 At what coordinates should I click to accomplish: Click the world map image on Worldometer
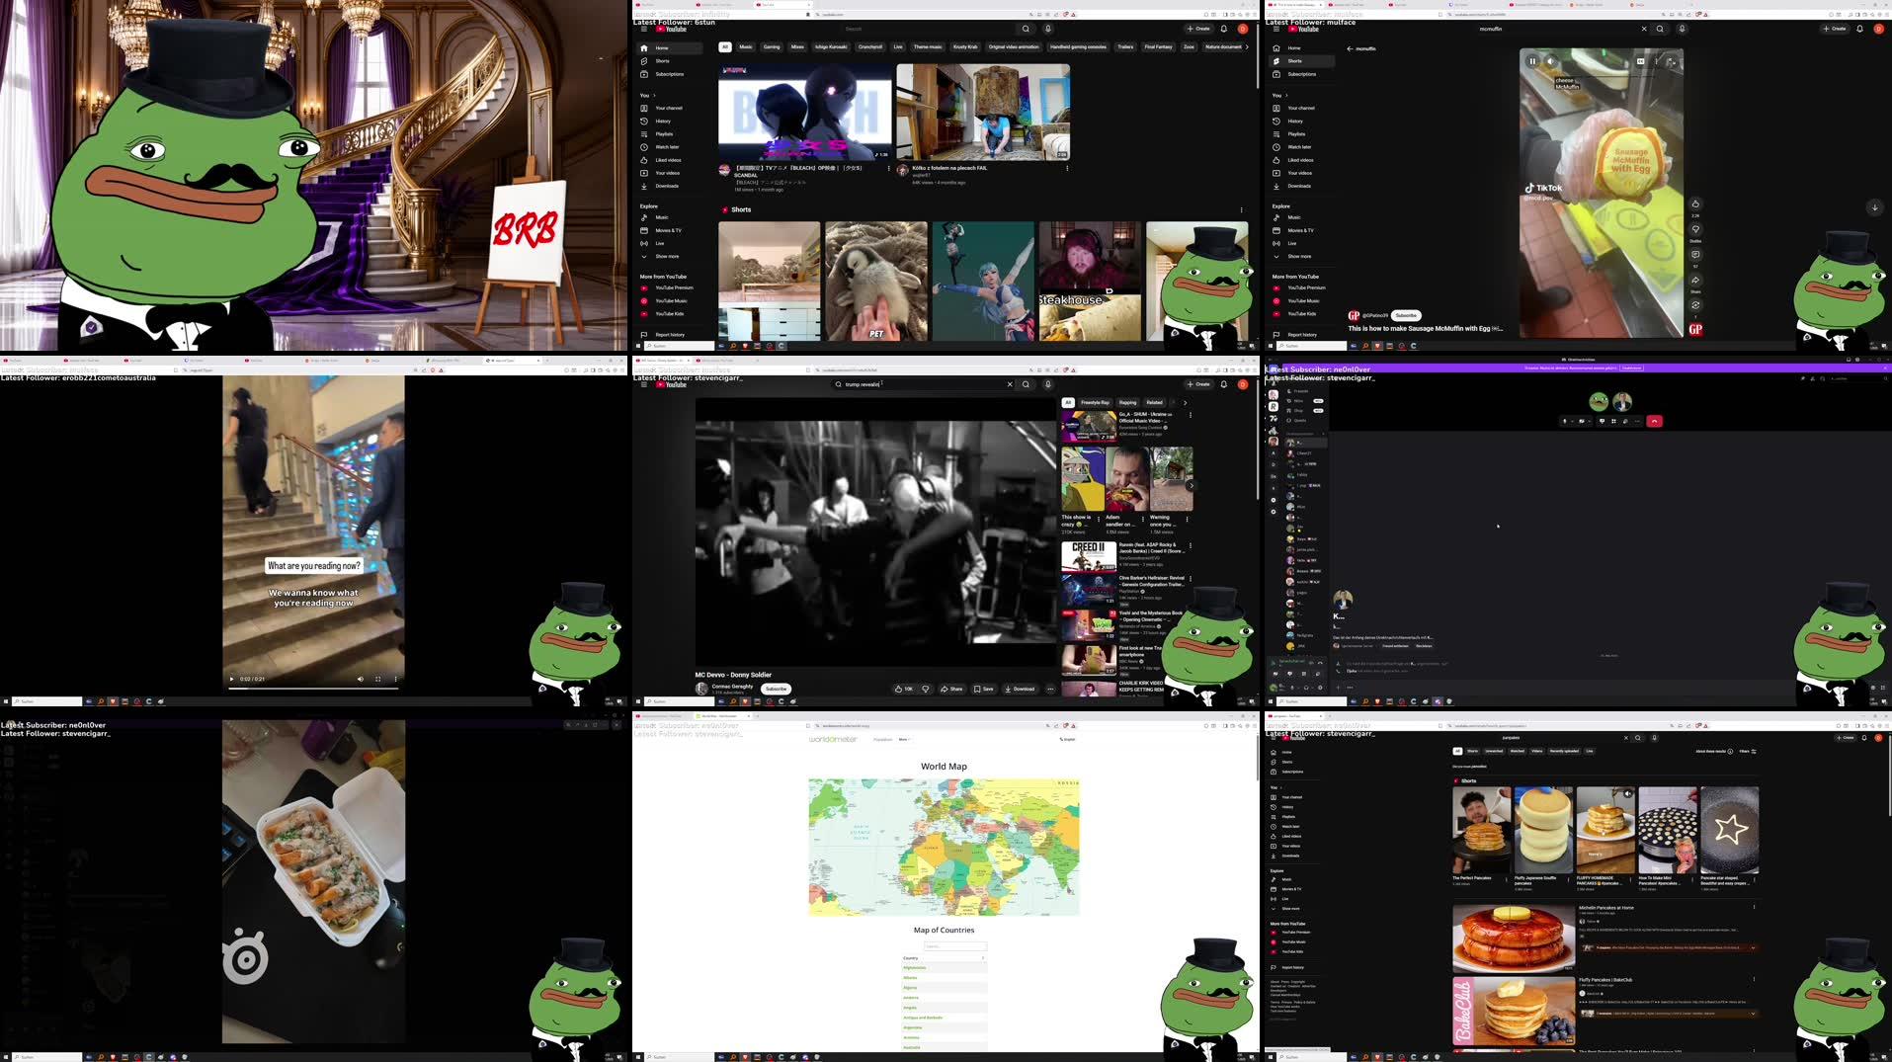[944, 847]
